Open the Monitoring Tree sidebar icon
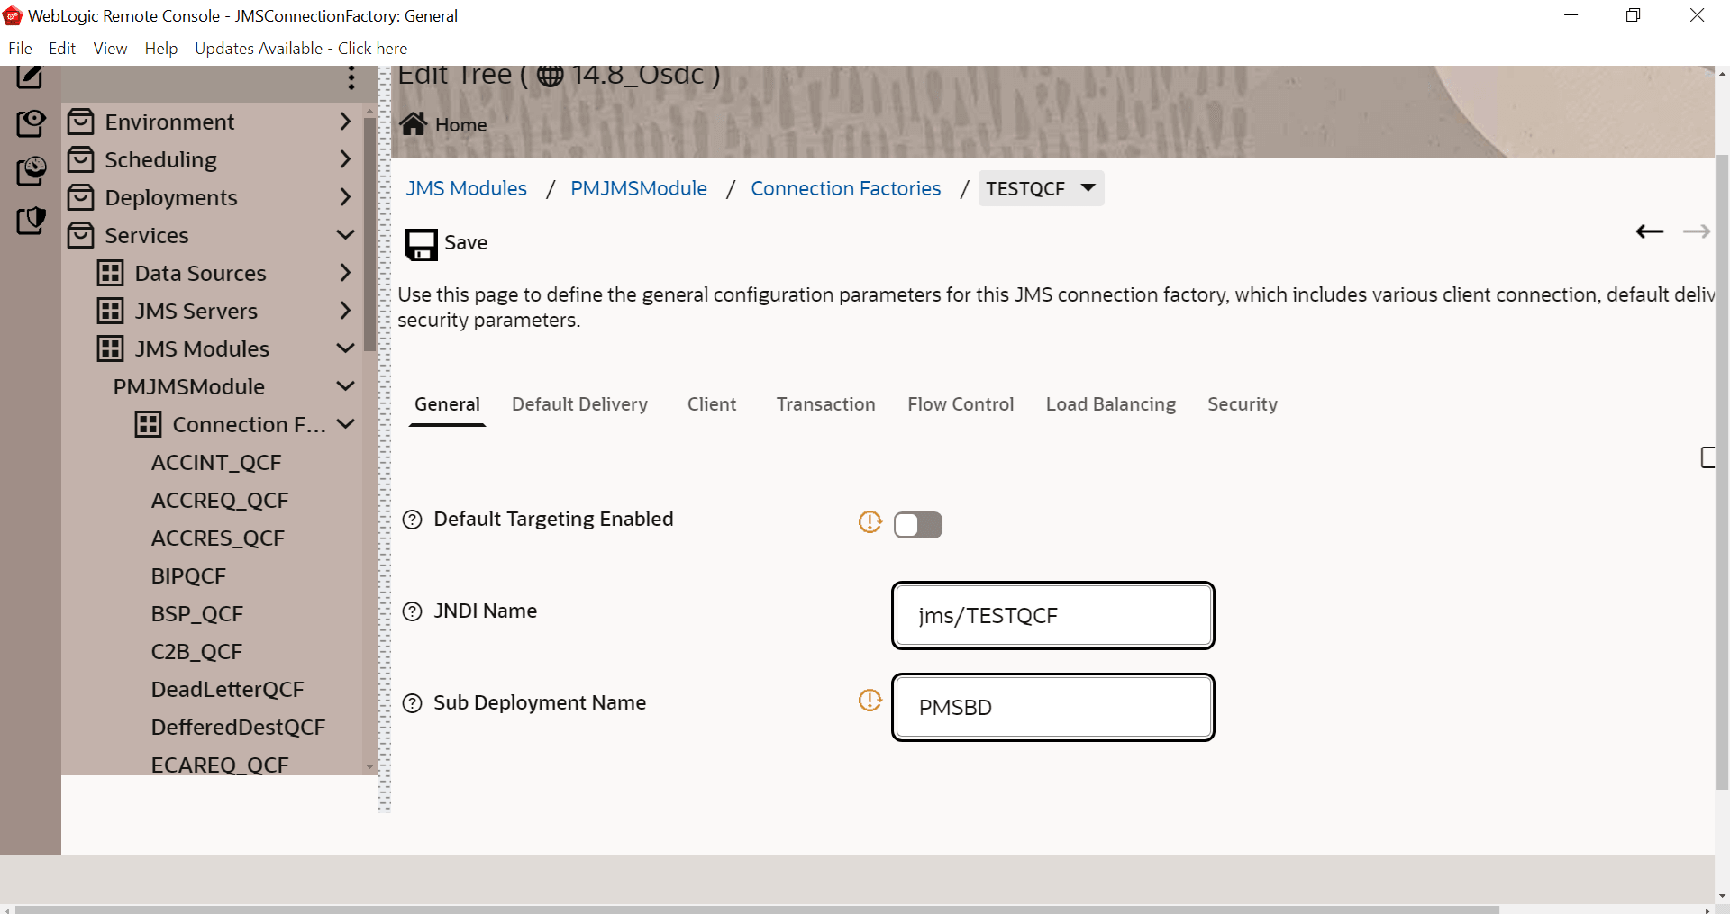This screenshot has width=1730, height=914. pyautogui.click(x=31, y=171)
